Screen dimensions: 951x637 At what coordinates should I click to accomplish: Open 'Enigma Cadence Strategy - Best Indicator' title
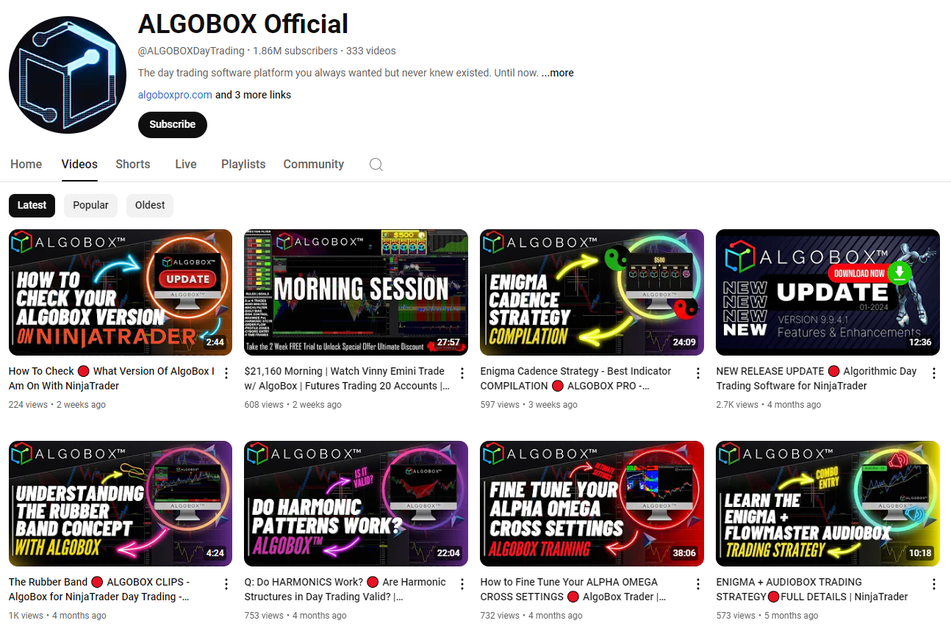[x=575, y=378]
